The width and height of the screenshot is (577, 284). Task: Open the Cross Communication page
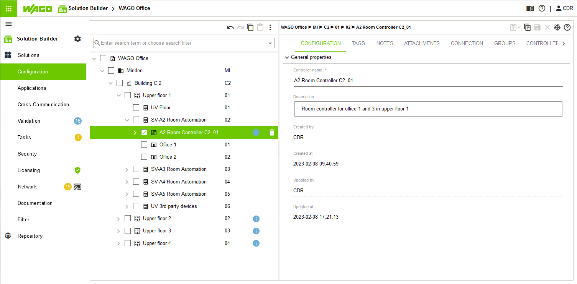coord(43,104)
